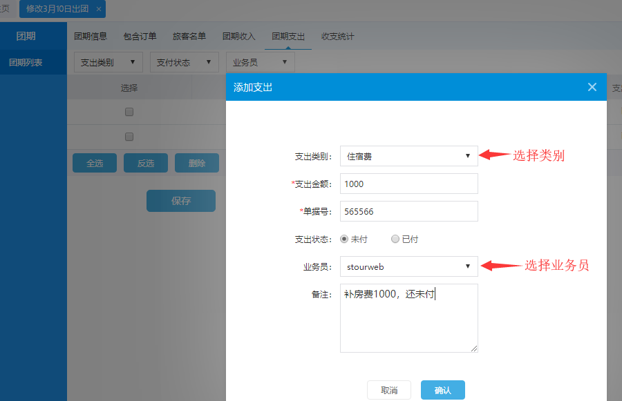
Task: Tick the first row checkbox
Action: pos(129,112)
